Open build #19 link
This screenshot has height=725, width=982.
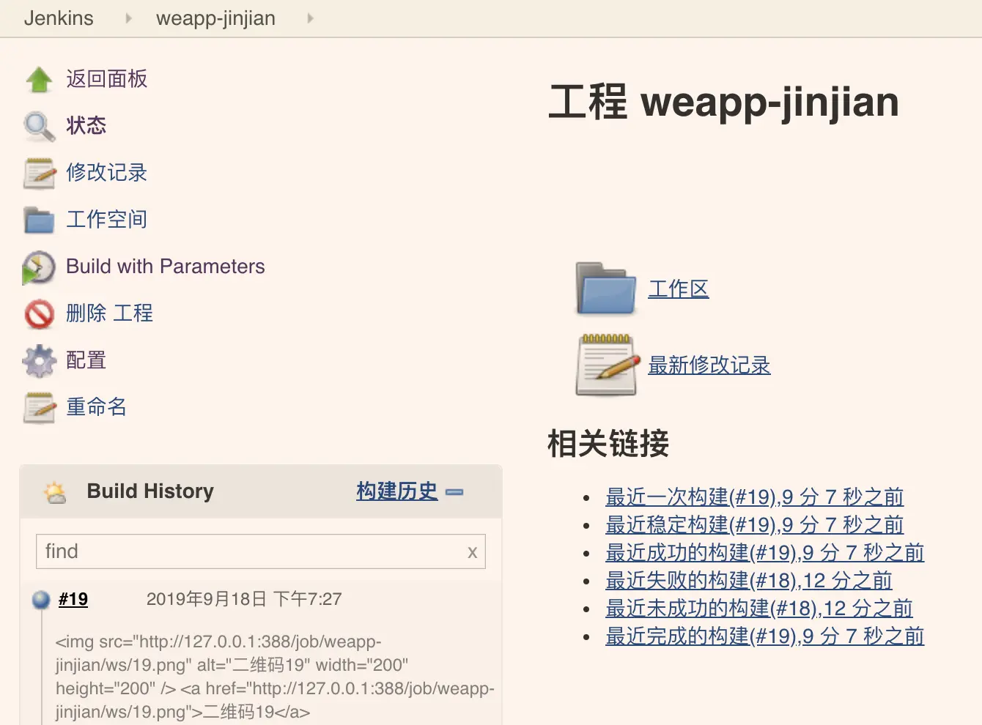click(73, 599)
